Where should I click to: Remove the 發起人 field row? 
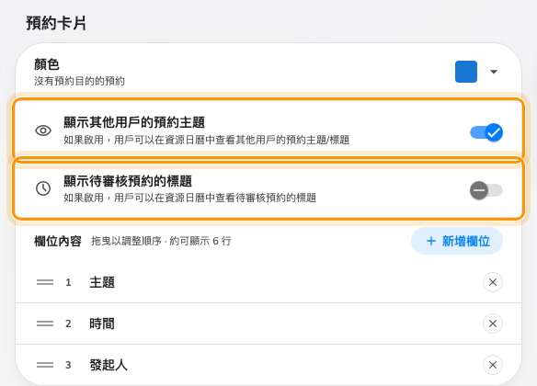[x=493, y=365]
